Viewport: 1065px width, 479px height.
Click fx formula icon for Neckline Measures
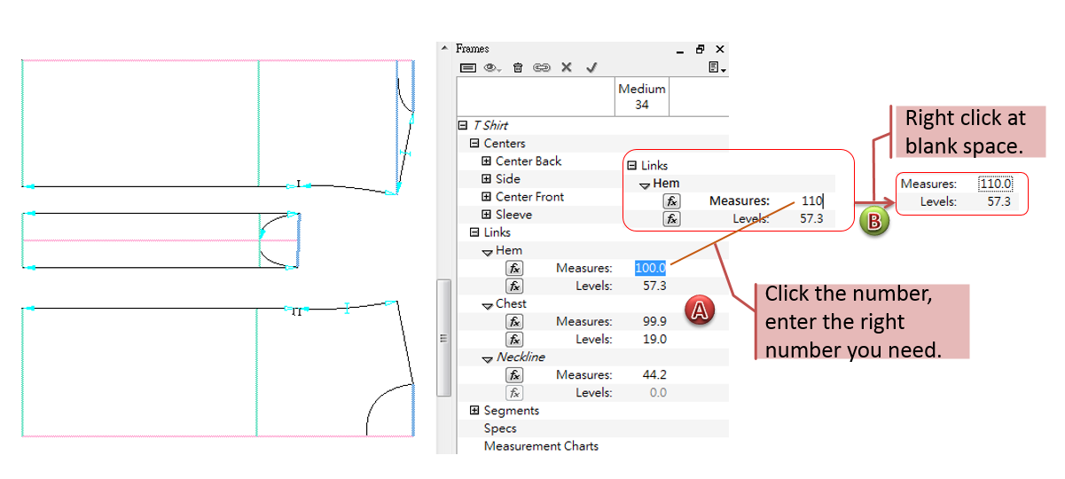click(x=514, y=374)
